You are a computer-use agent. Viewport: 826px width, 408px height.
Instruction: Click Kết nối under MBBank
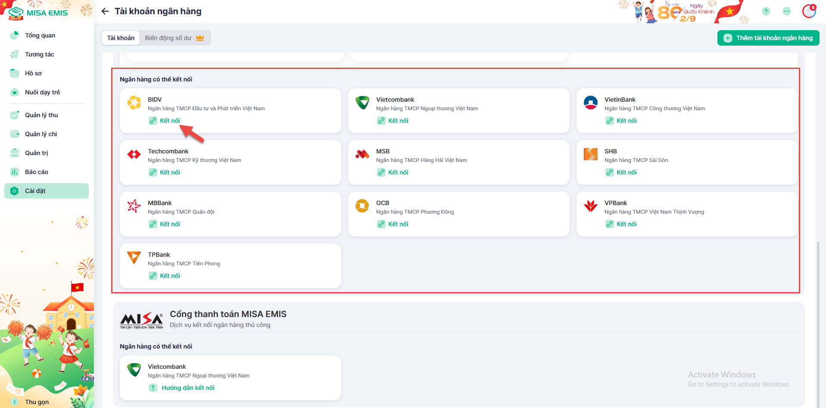[x=165, y=224]
